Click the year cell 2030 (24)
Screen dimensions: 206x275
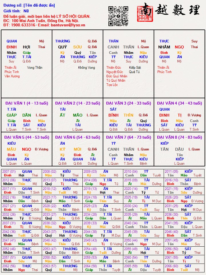(x=143, y=208)
